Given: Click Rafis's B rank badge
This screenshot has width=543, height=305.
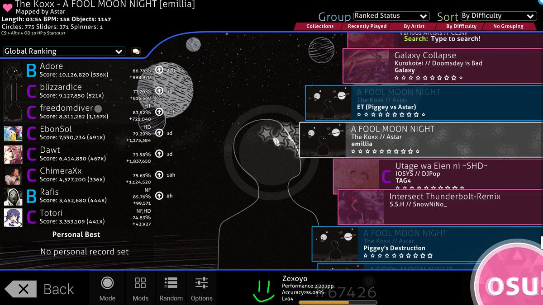Looking at the screenshot, I should coord(31,196).
